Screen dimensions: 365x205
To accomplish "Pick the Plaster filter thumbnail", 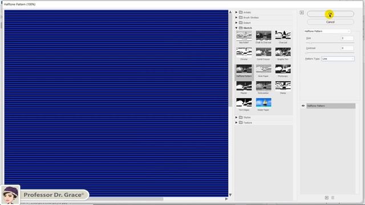I will click(244, 86).
